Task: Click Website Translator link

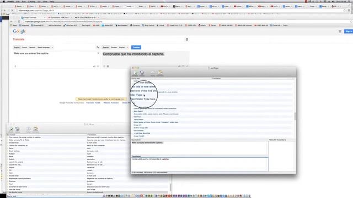Action: point(111,103)
